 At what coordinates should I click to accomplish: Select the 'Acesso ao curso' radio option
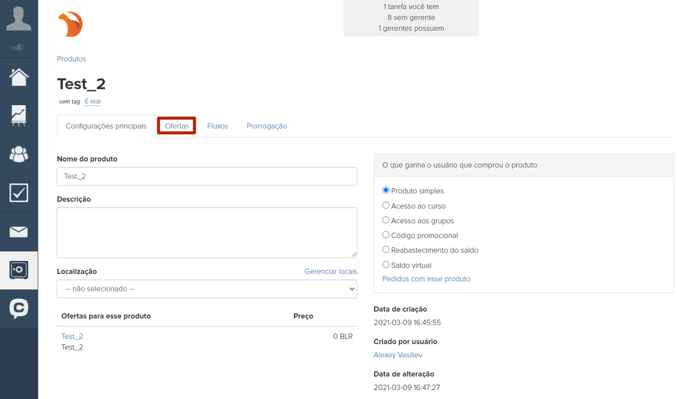[386, 206]
